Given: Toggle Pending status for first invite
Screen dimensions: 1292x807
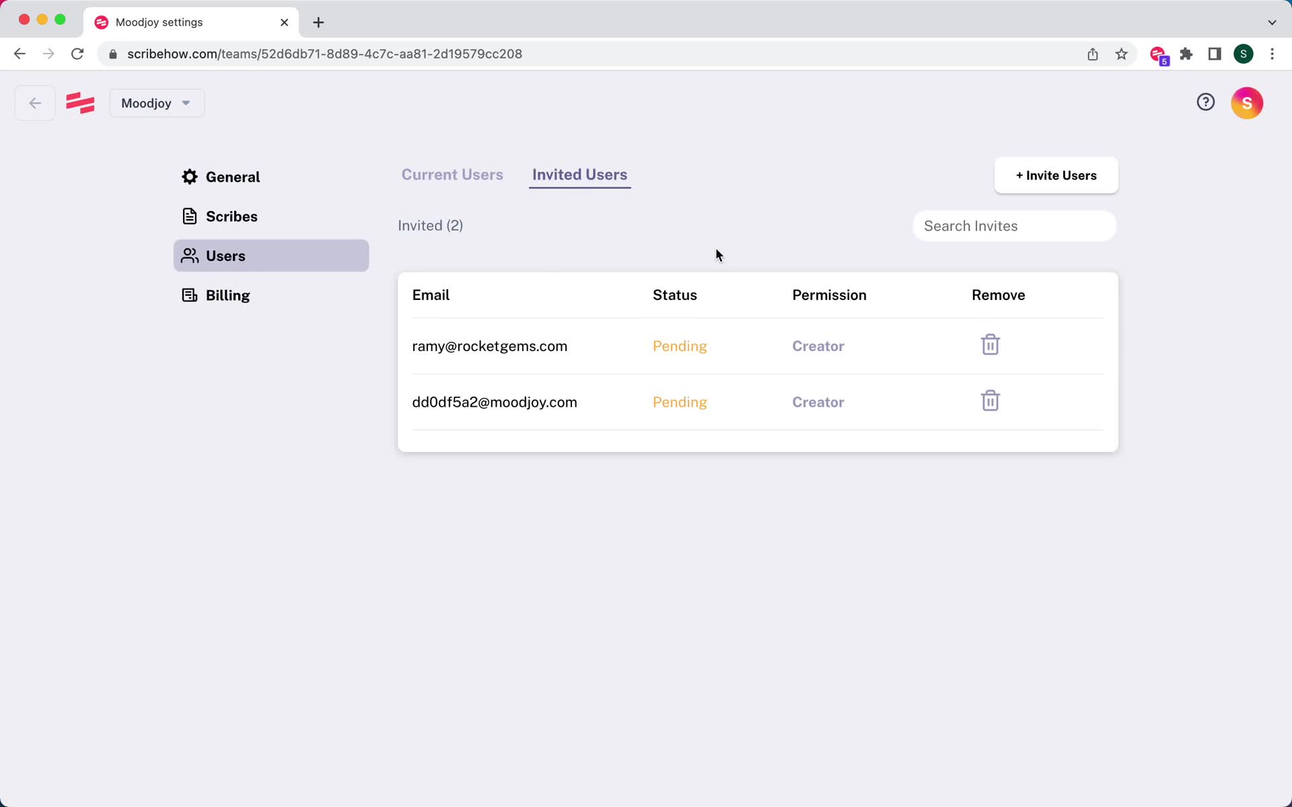Looking at the screenshot, I should pyautogui.click(x=679, y=345).
